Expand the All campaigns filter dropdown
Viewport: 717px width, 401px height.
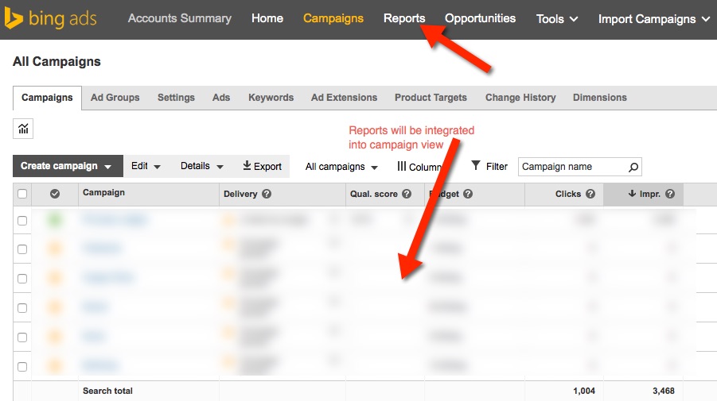coord(341,167)
